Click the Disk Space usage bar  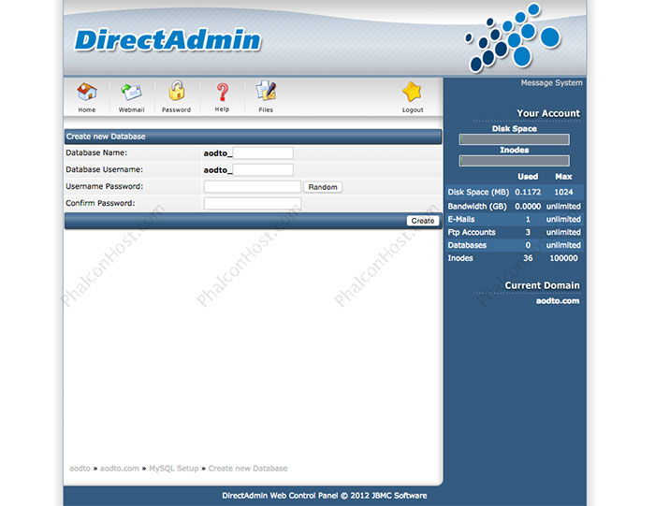tap(515, 139)
